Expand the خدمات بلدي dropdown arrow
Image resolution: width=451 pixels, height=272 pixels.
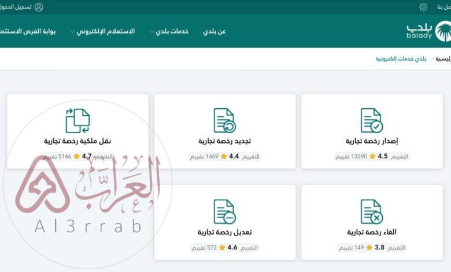tap(151, 32)
